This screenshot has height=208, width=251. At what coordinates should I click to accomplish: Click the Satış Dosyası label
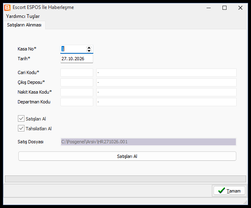31,142
